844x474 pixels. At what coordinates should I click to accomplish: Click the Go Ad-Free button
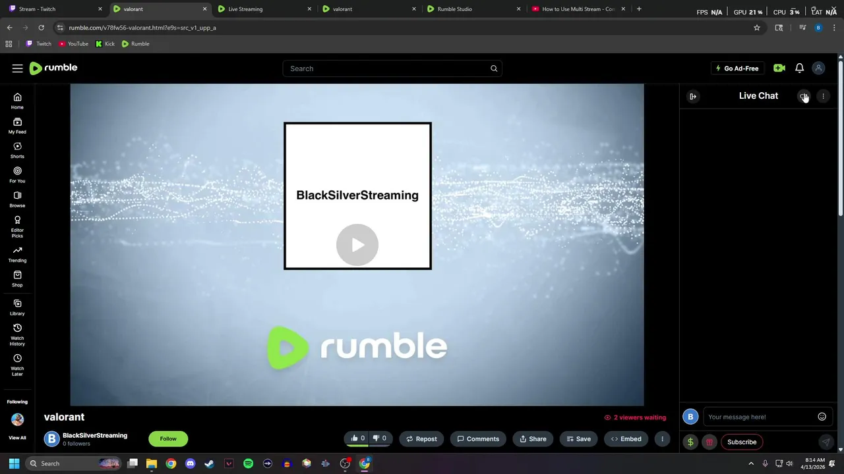point(737,68)
